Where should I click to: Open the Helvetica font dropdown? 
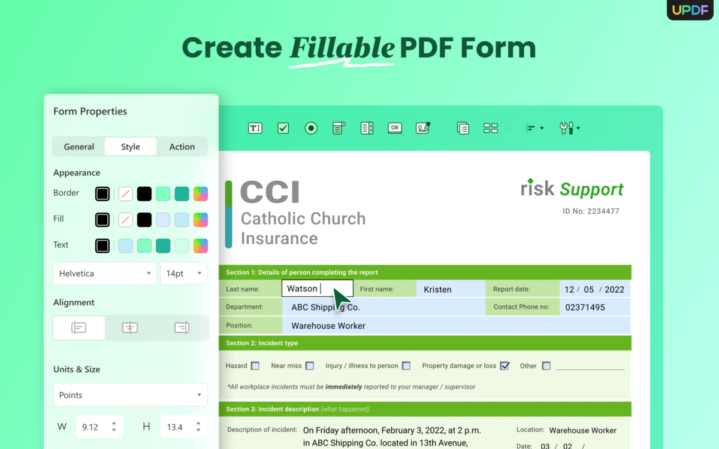coord(105,273)
